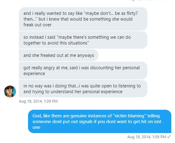This screenshot has height=143, width=175.
Task: Click the message starting "and i really wanted"
Action: (83, 19)
